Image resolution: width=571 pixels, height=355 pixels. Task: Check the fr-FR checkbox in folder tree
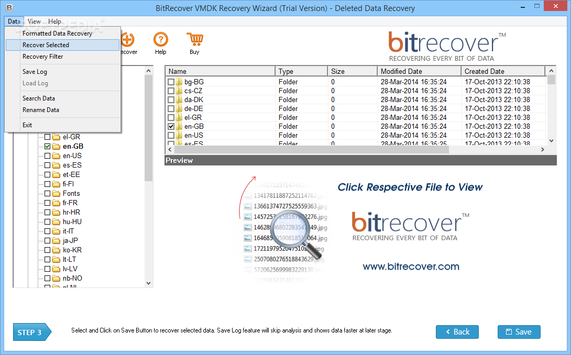[x=47, y=203]
